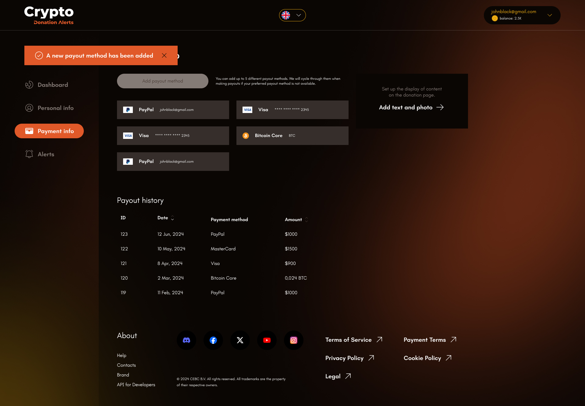
Task: Open Personal info section
Action: 55,108
